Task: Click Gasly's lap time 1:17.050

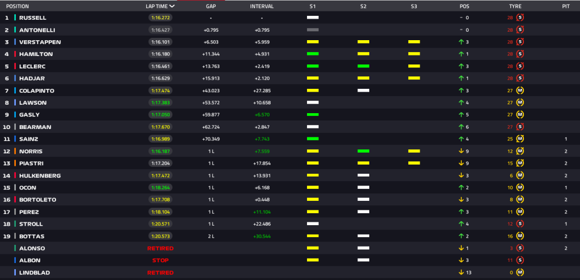Action: click(x=160, y=114)
